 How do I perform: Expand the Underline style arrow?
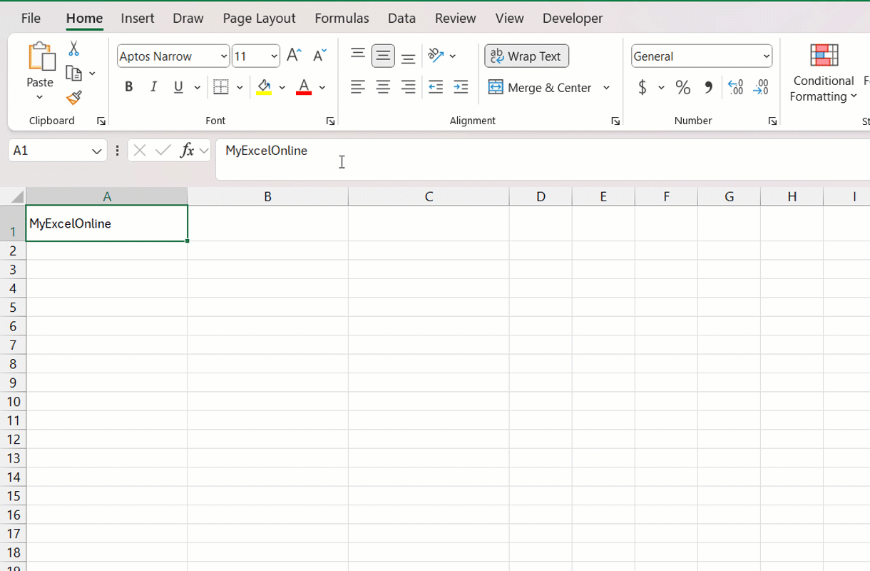pyautogui.click(x=198, y=88)
